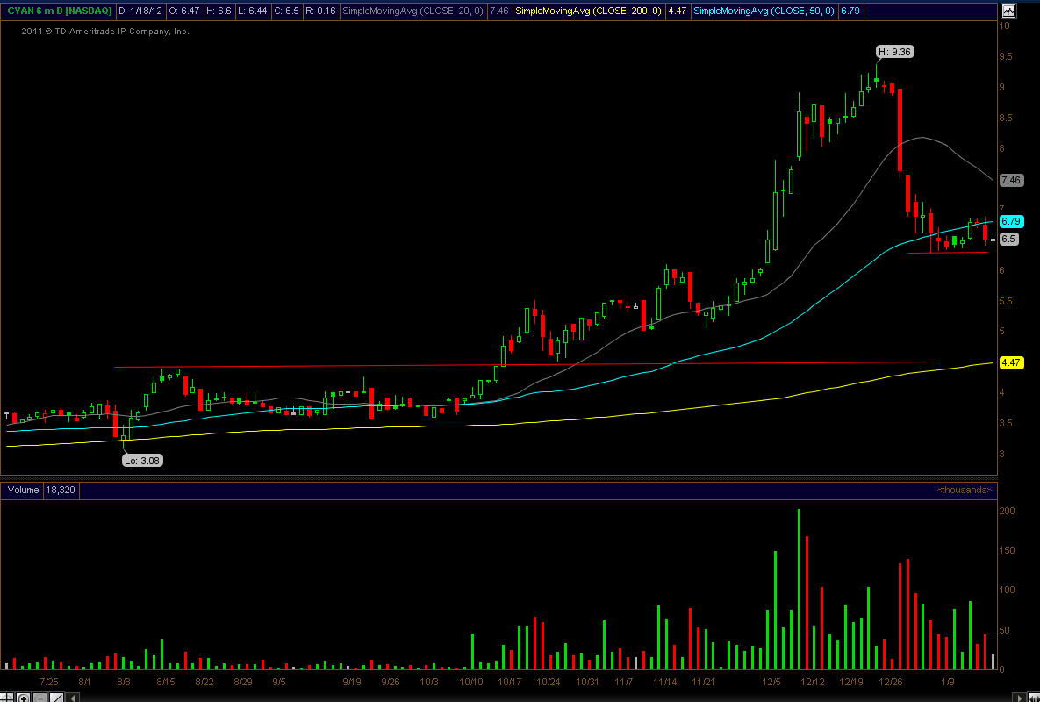Click the 9/19 date on the time axis
The width and height of the screenshot is (1040, 702).
pos(352,682)
